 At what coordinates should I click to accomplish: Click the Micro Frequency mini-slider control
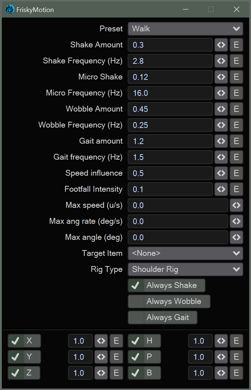point(222,93)
